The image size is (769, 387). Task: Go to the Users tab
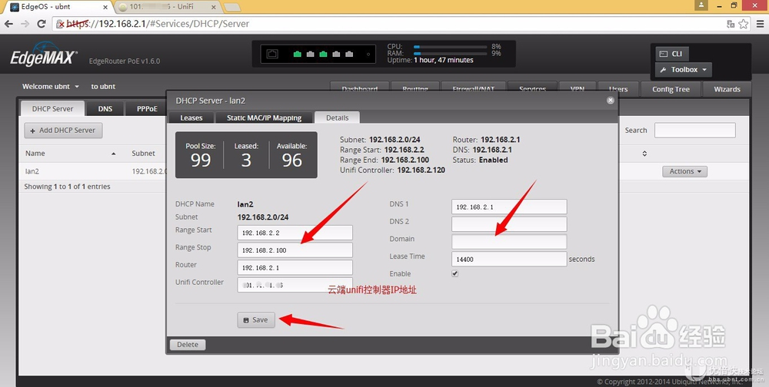point(618,89)
